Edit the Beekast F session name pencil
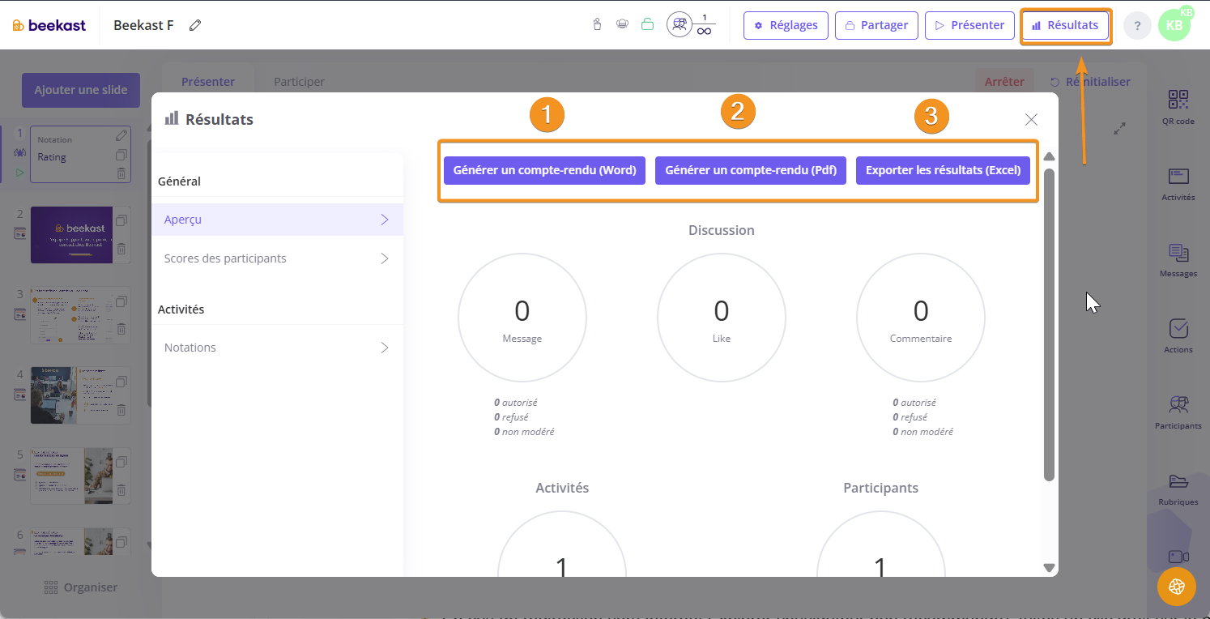This screenshot has height=619, width=1210. 194,25
